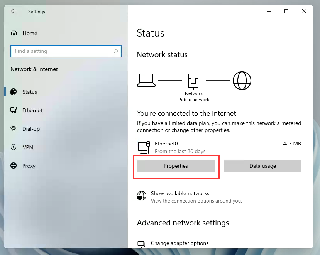Click the Home icon in the sidebar
The width and height of the screenshot is (320, 255).
pos(15,33)
